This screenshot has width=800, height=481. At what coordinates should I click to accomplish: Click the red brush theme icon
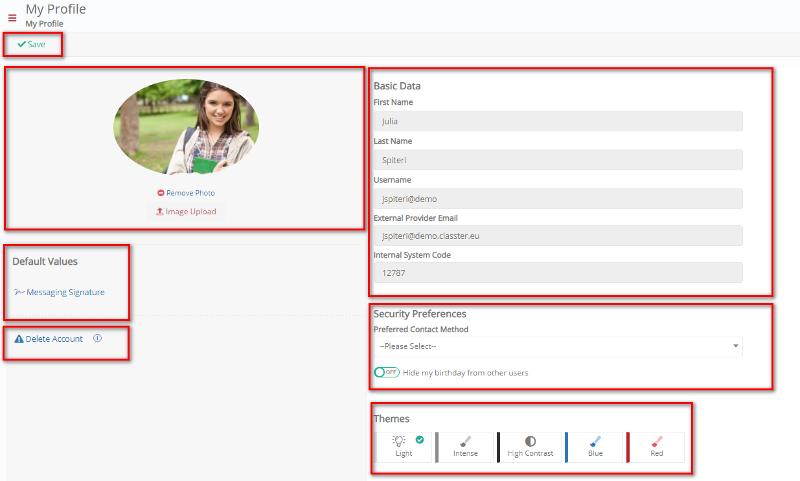point(657,441)
